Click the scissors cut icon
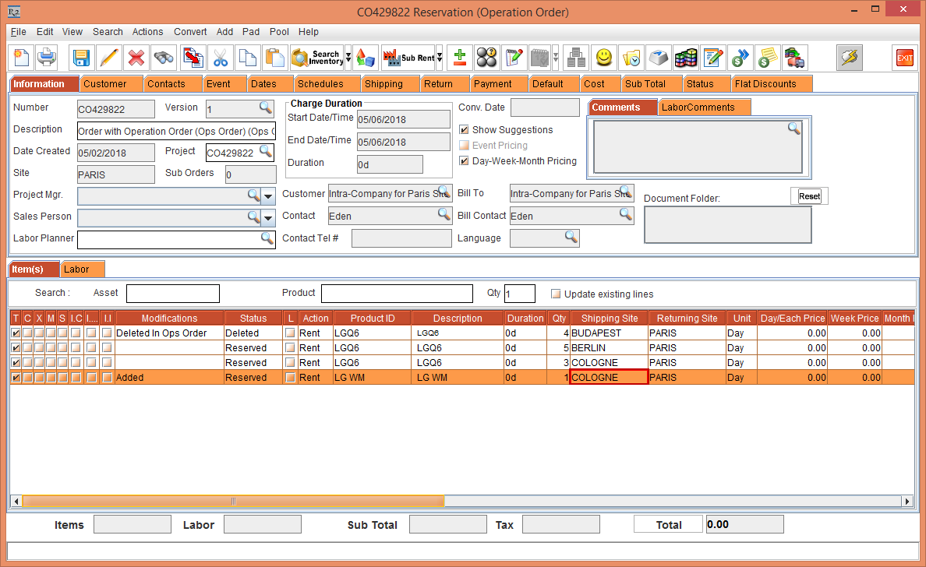Image resolution: width=926 pixels, height=567 pixels. pyautogui.click(x=221, y=58)
